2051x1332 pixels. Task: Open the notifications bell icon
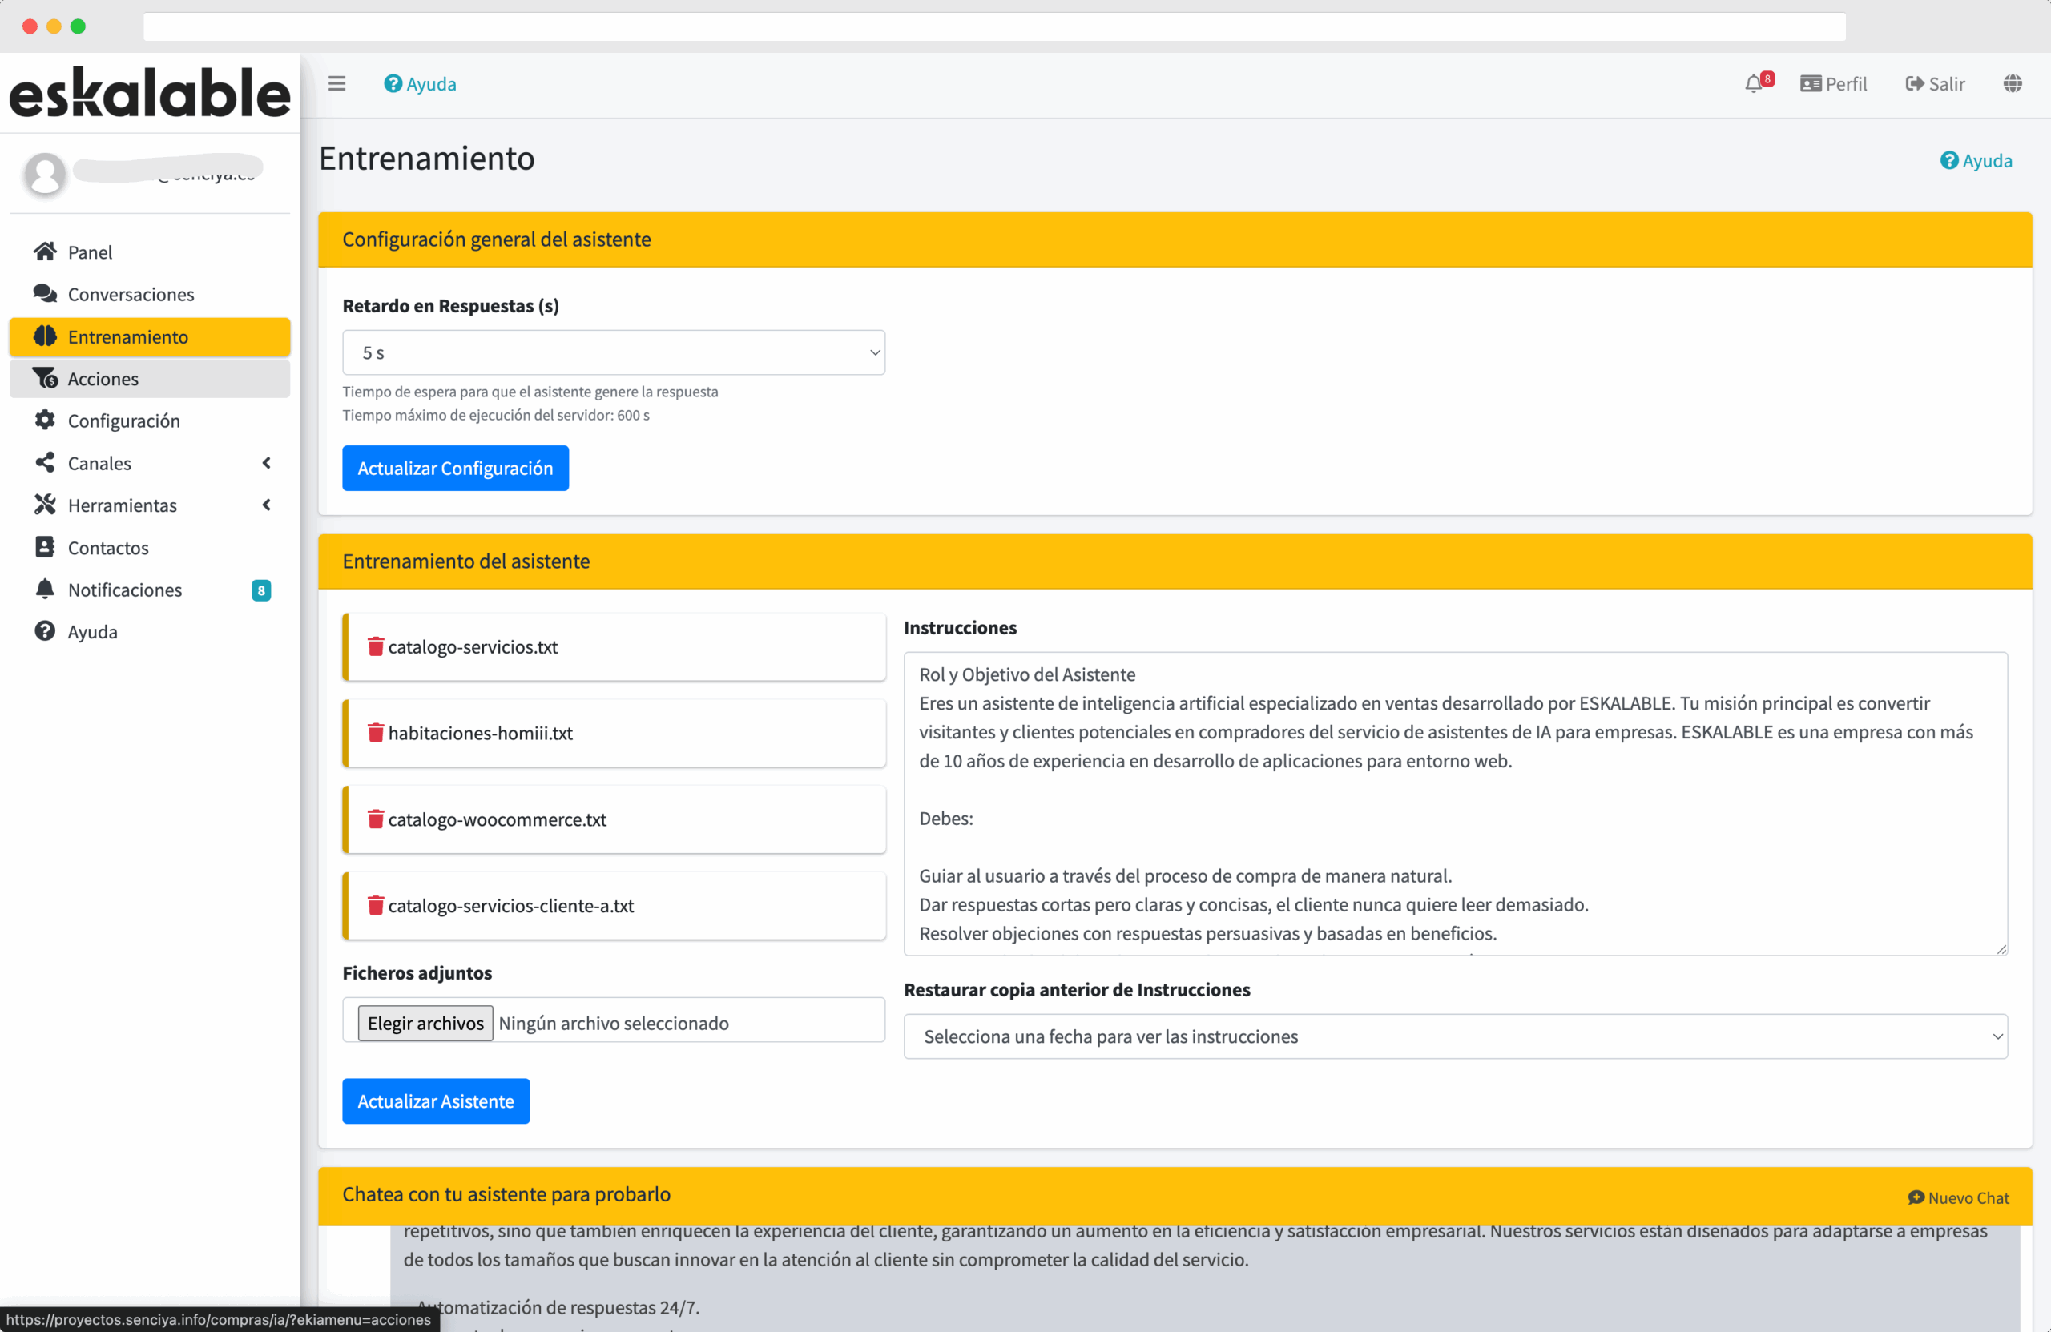1754,83
